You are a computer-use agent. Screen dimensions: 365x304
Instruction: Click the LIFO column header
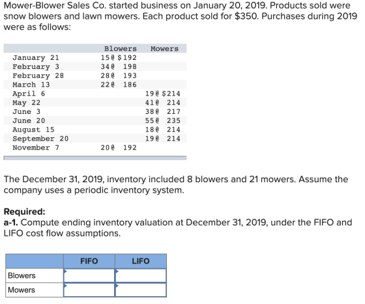click(141, 261)
